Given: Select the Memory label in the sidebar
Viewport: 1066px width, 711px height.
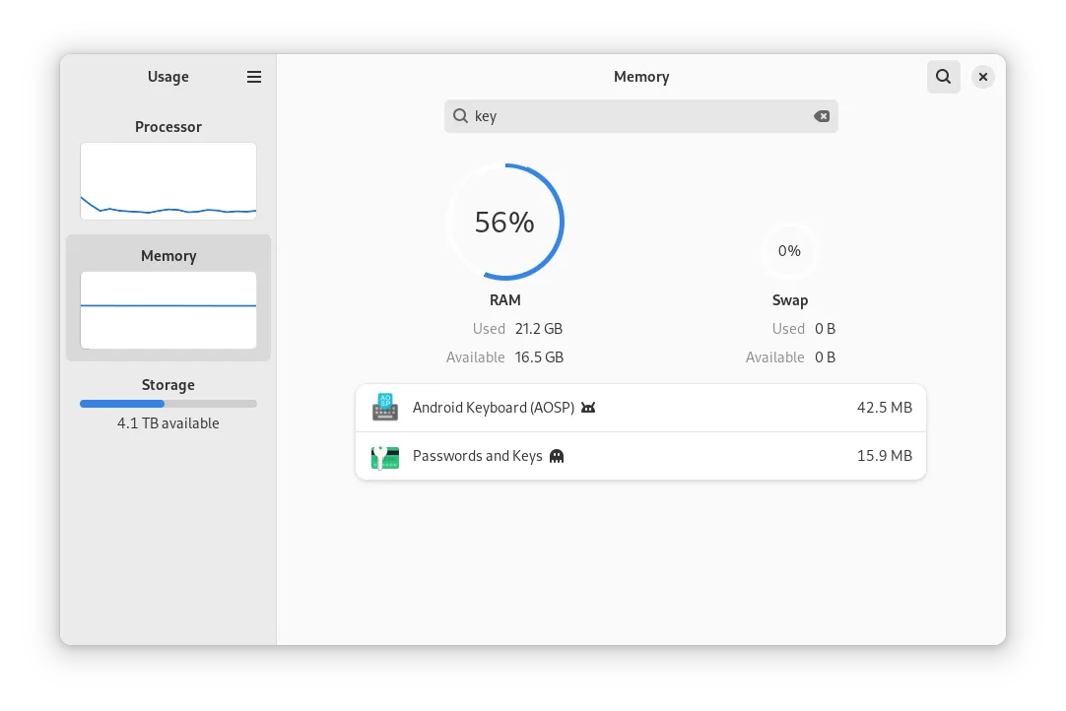Looking at the screenshot, I should click(x=168, y=256).
